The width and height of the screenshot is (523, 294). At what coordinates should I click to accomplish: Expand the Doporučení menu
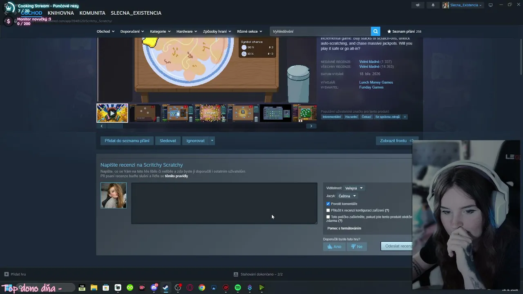point(132,31)
